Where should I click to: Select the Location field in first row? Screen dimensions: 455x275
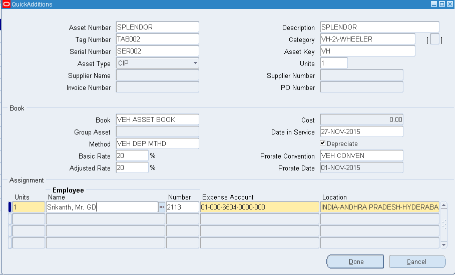pyautogui.click(x=379, y=207)
